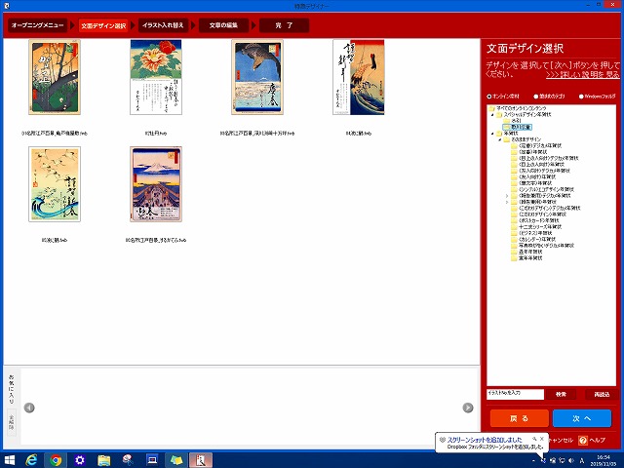624x468 pixels.
Task: Open the Windows Start menu
Action: pos(9,460)
